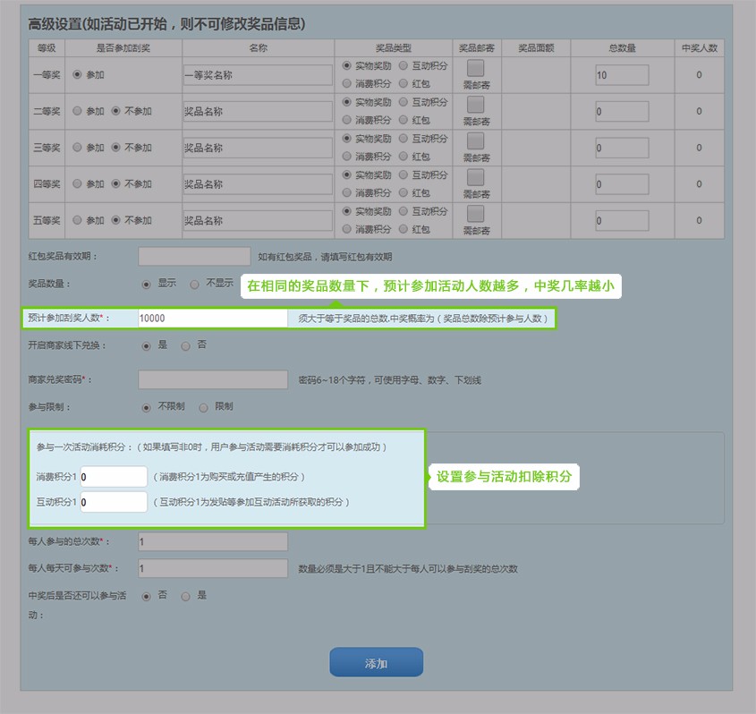Choose 消费积分 prize type for 三等奖

point(347,156)
